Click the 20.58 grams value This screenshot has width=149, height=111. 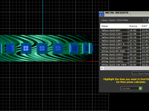(x=133, y=34)
